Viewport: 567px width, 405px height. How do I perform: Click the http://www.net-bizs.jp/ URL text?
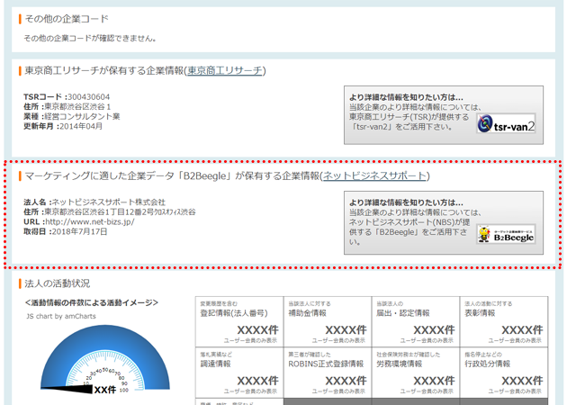coord(90,221)
